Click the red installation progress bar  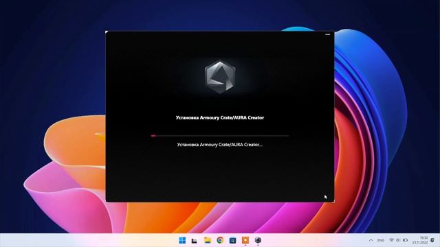point(220,136)
